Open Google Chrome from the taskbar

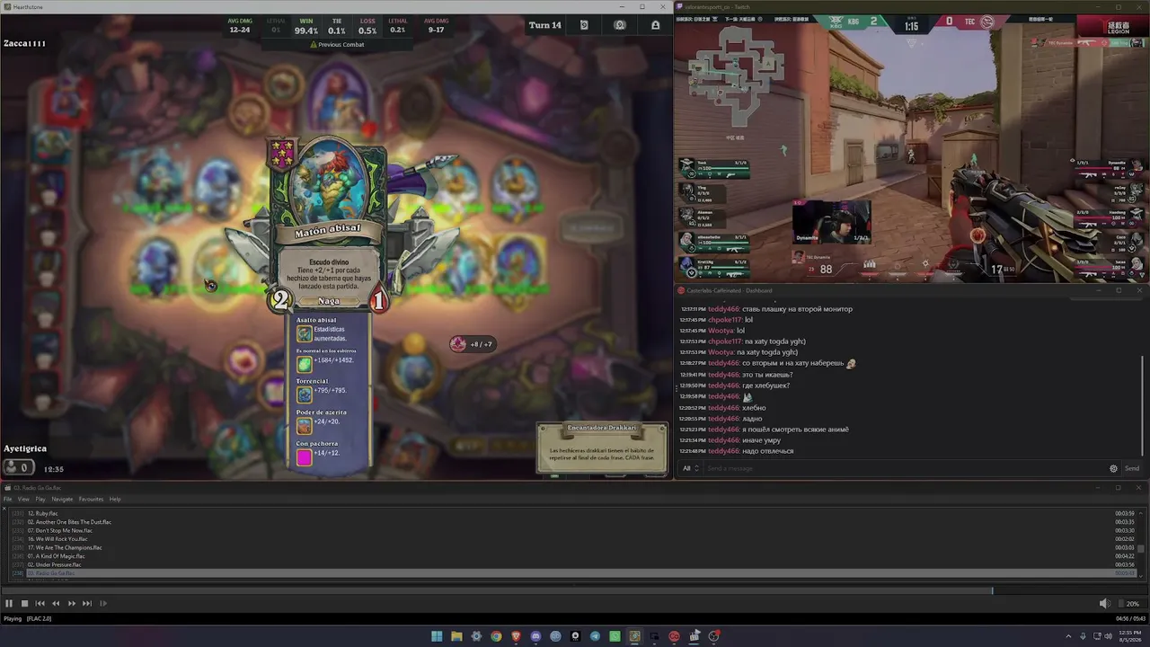496,636
